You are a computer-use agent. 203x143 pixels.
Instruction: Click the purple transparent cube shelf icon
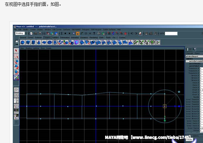point(77,42)
